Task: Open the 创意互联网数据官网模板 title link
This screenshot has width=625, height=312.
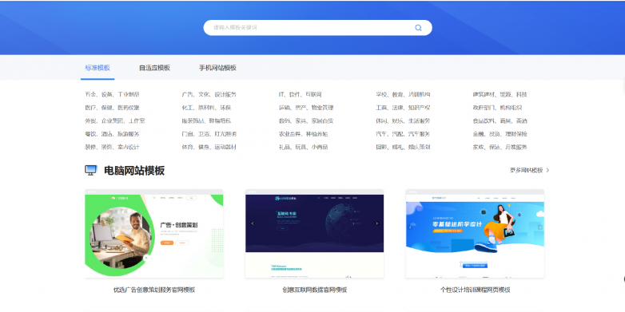Action: (x=314, y=290)
